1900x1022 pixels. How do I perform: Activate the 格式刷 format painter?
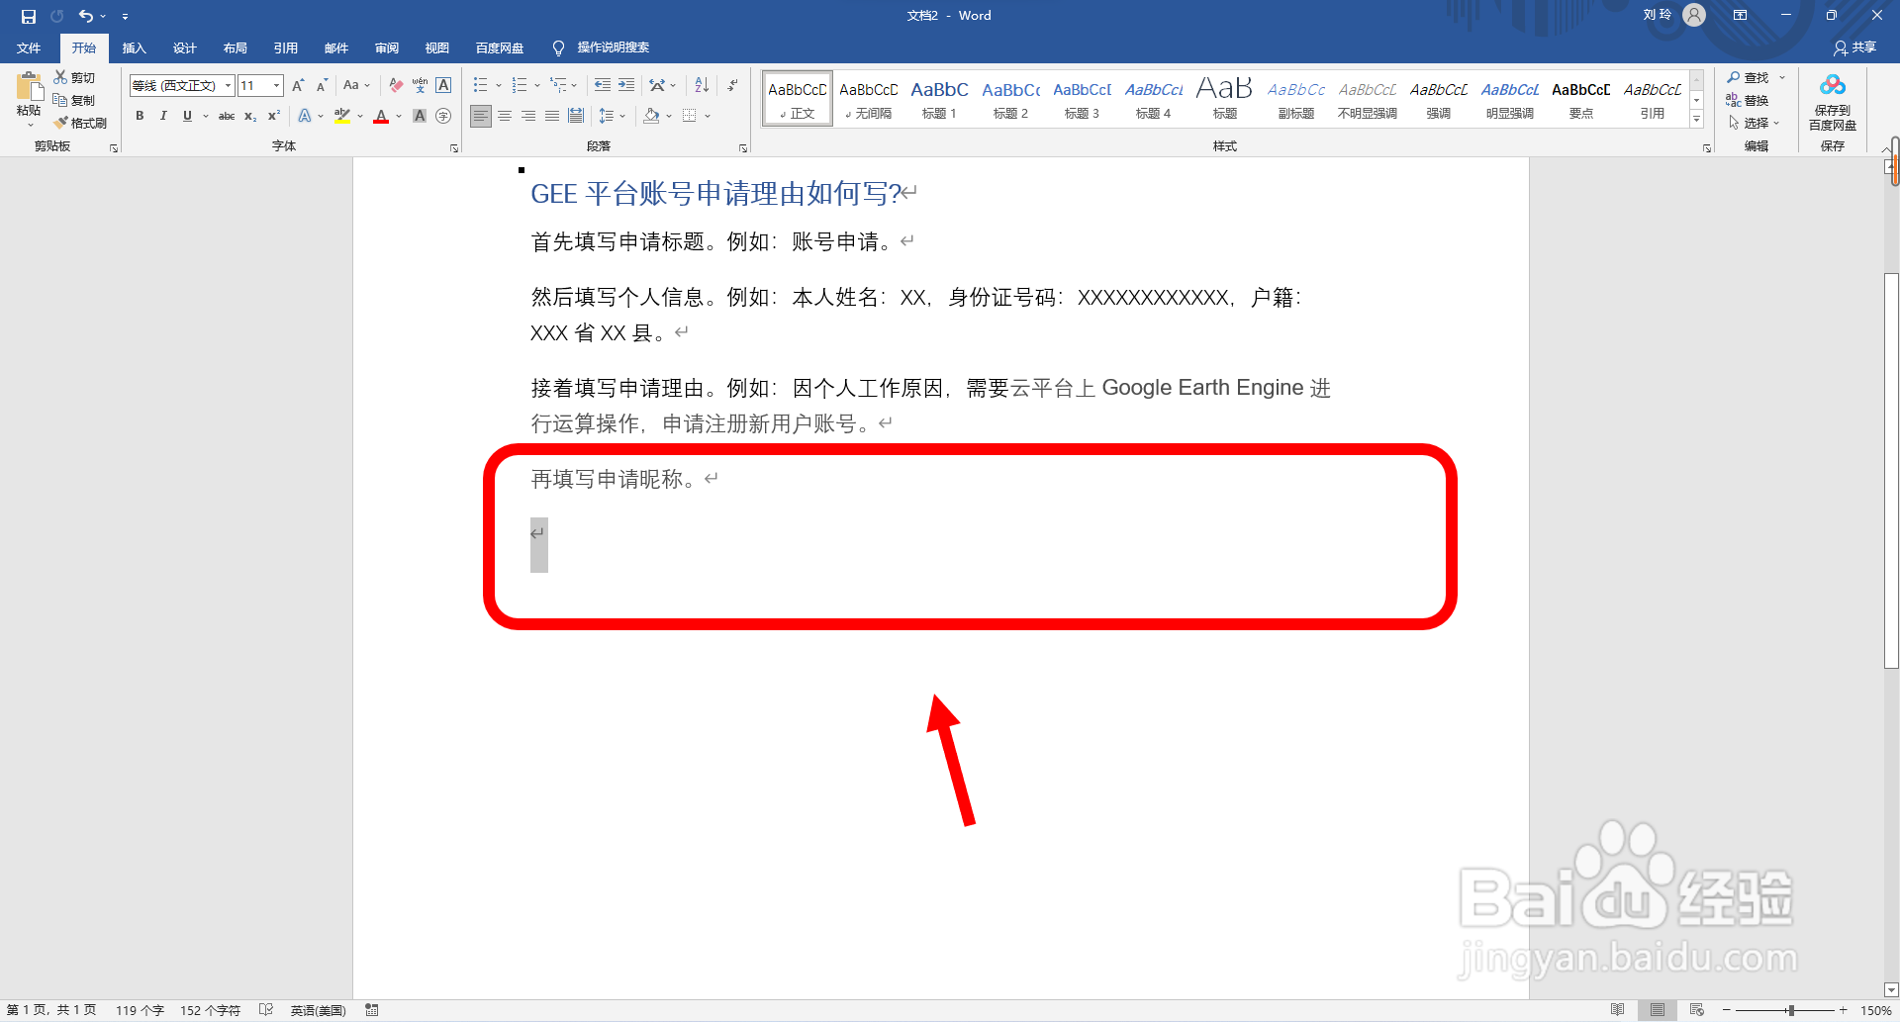click(80, 123)
